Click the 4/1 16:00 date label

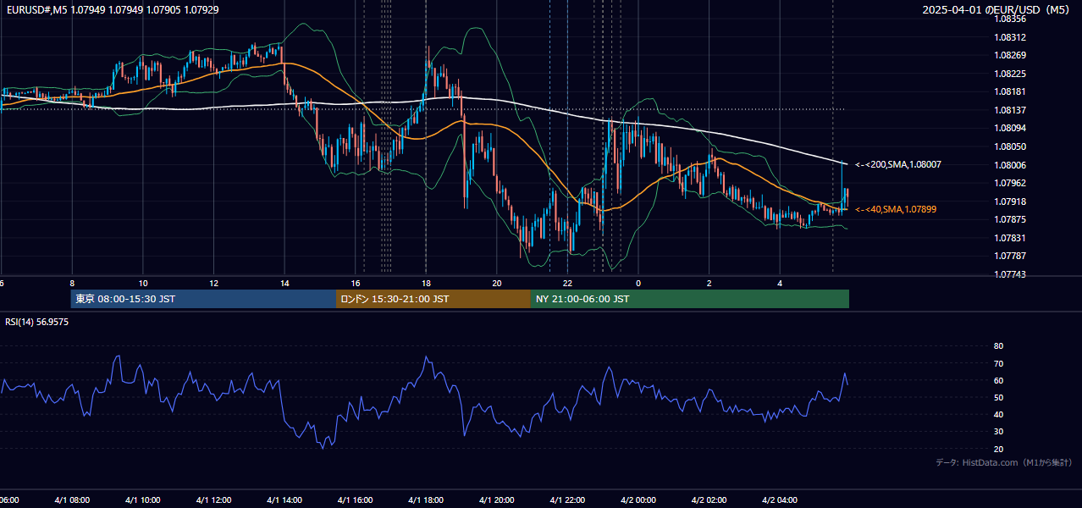pyautogui.click(x=355, y=500)
